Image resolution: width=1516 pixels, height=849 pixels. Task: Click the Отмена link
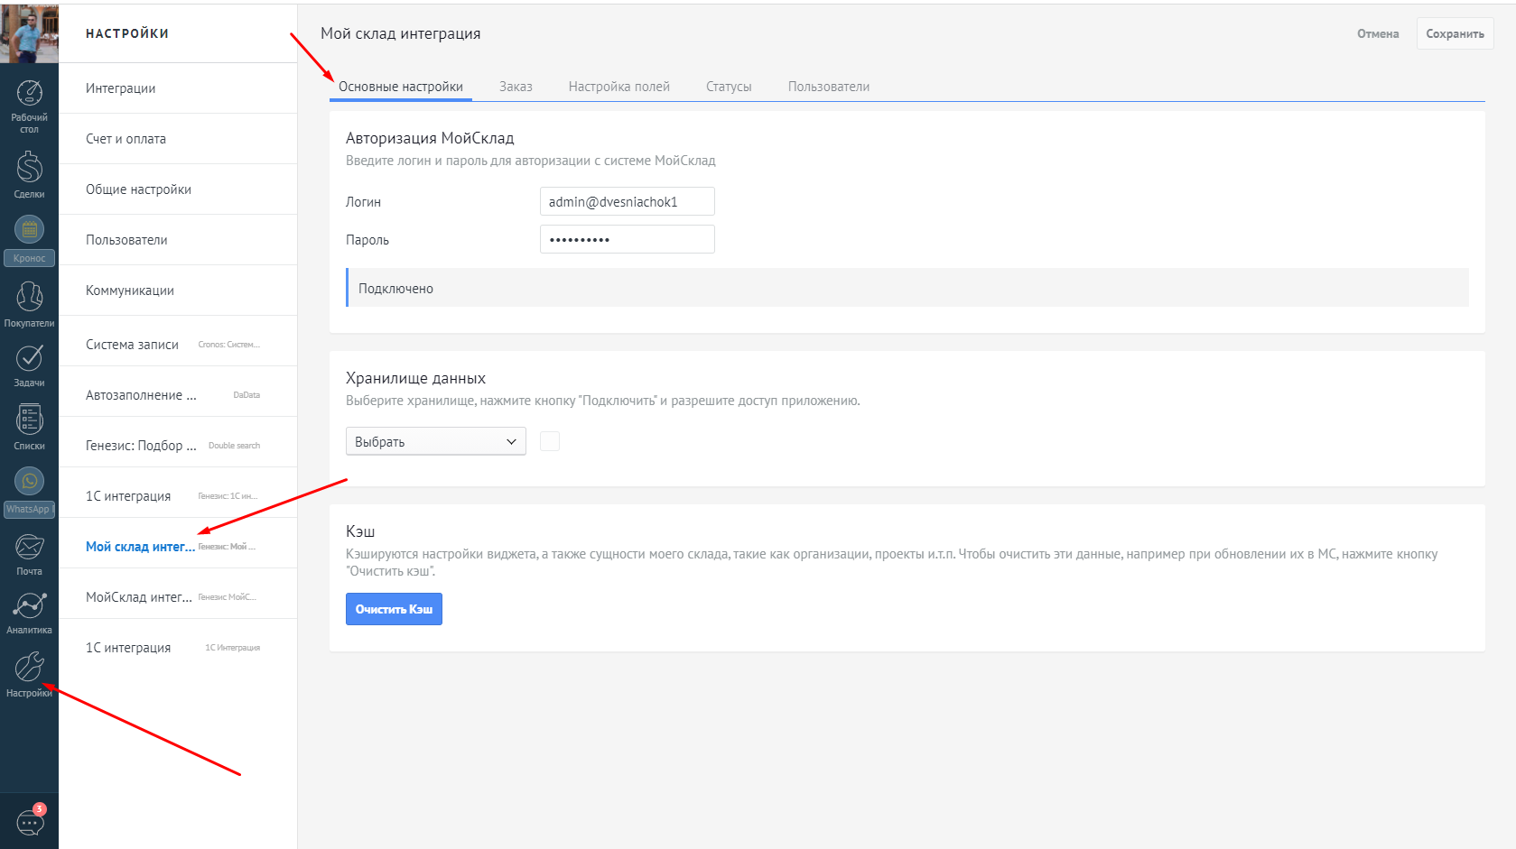[x=1378, y=34]
